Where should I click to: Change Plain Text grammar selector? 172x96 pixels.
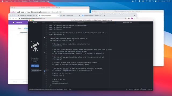pyautogui.click(x=137, y=89)
